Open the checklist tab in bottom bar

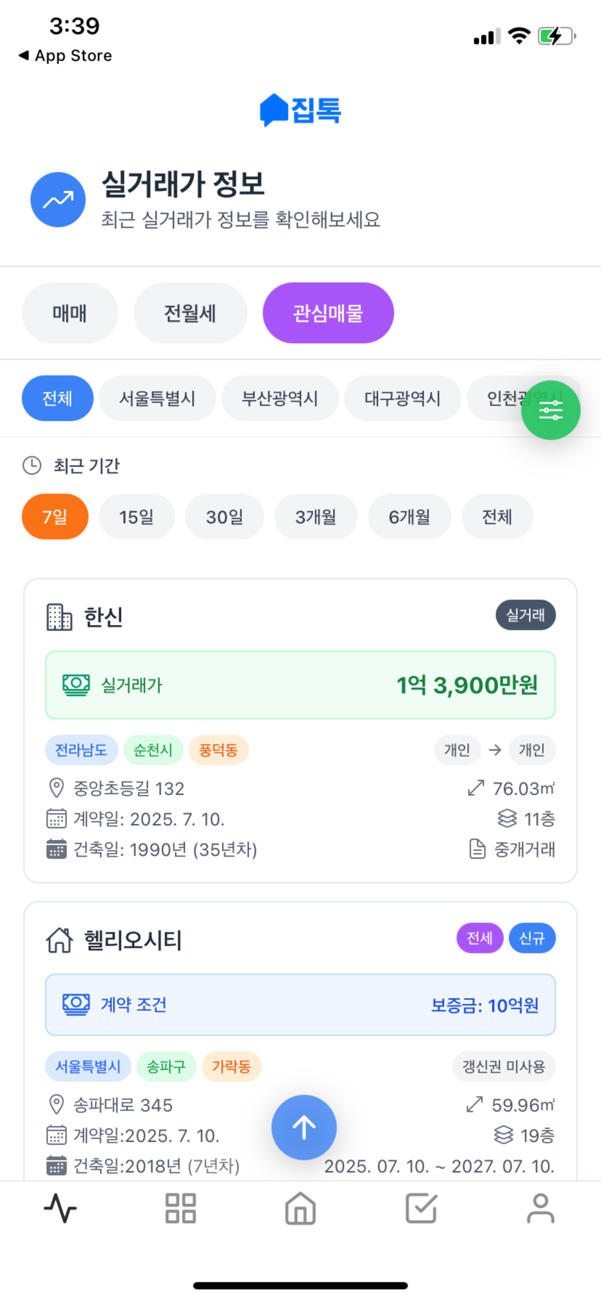point(421,1208)
